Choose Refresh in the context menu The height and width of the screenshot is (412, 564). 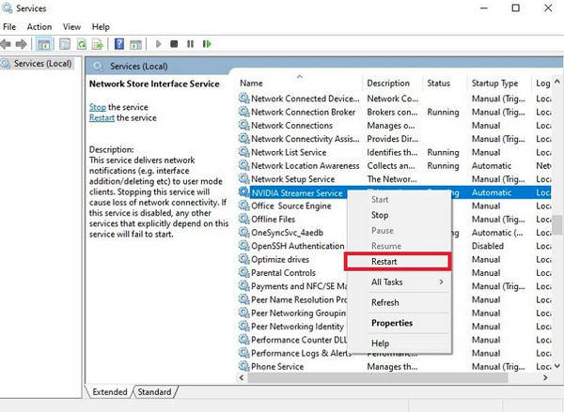coord(399,302)
